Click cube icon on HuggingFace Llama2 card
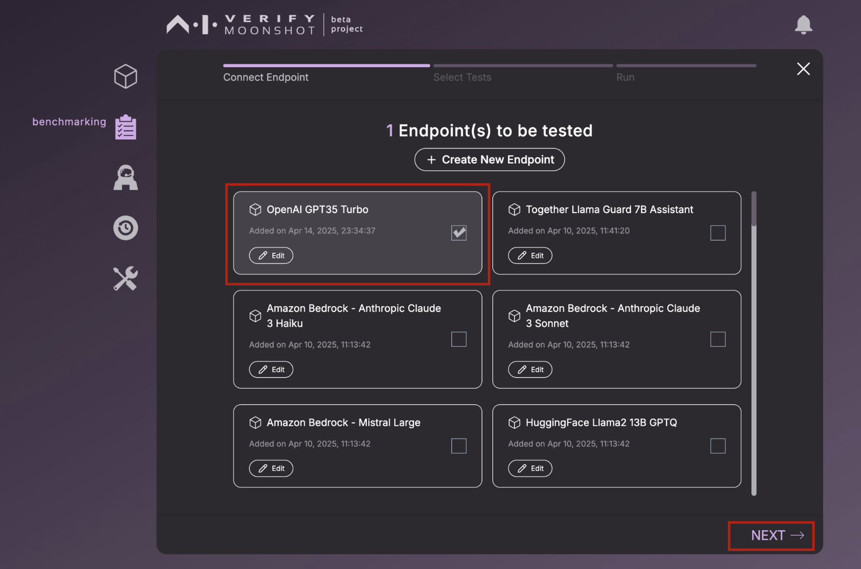Screen dimensions: 861x569 (x=514, y=423)
